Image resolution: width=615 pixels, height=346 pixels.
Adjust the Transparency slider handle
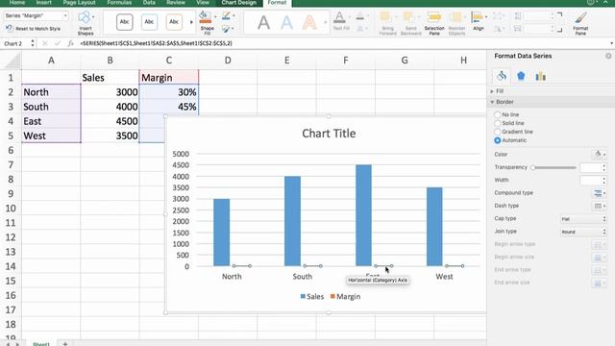coord(532,167)
